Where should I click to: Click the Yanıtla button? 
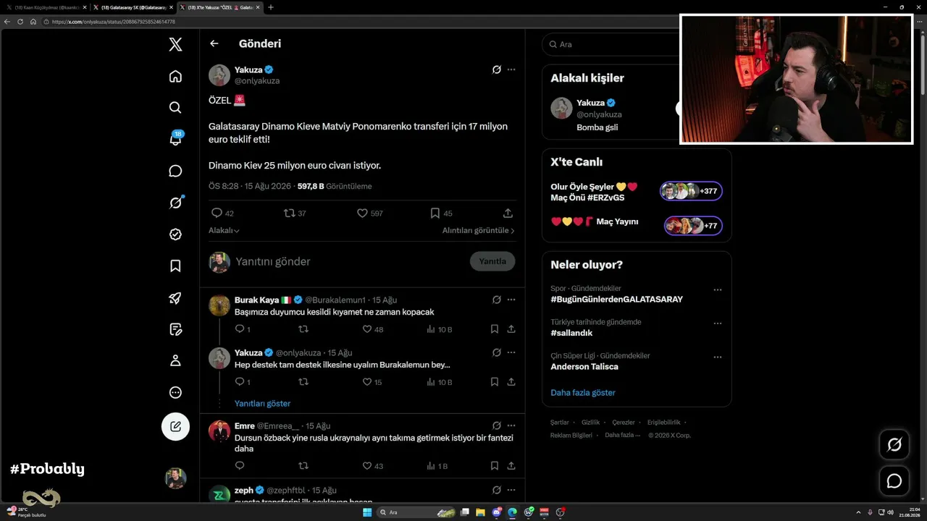click(492, 261)
